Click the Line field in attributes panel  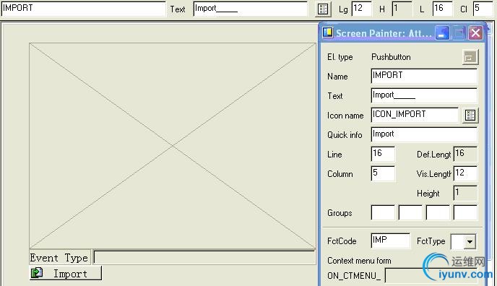tap(383, 155)
